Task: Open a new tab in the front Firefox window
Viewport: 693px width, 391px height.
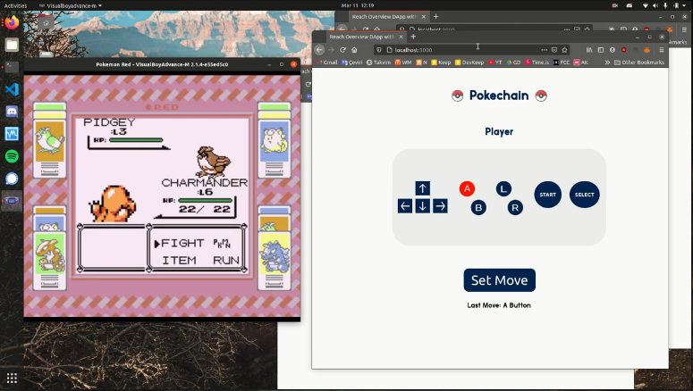Action: pyautogui.click(x=413, y=37)
